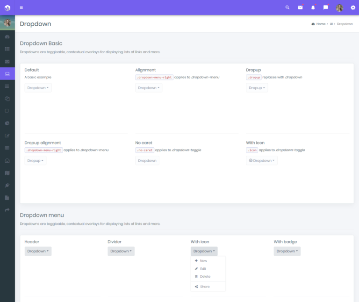Screen dimensions: 359x302
Task: Open the copy pages icon in the sidebar
Action: 7,99
